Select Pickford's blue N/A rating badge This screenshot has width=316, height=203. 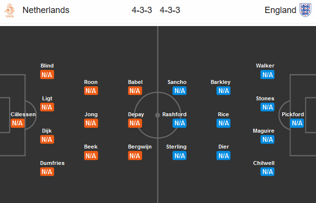(297, 123)
